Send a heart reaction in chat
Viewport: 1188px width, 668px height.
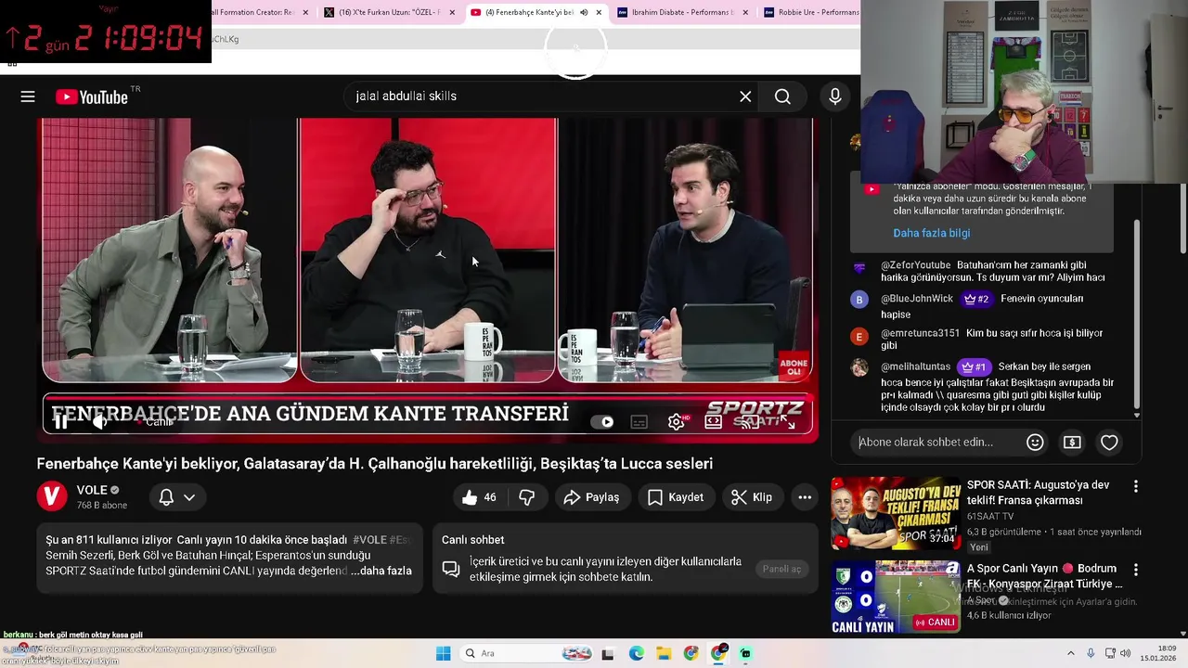pyautogui.click(x=1109, y=443)
